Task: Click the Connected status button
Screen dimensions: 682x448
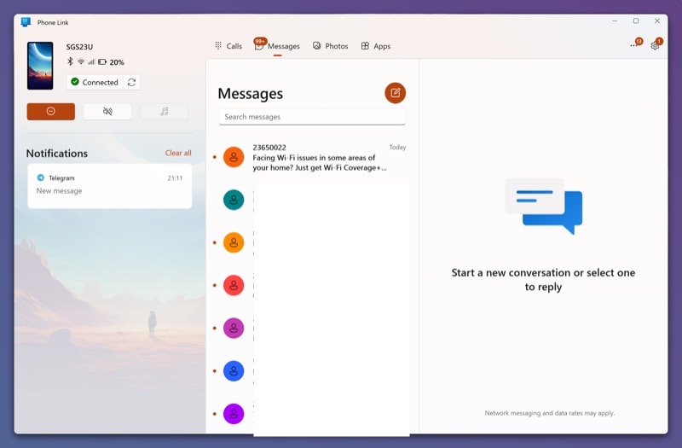Action: (x=95, y=83)
